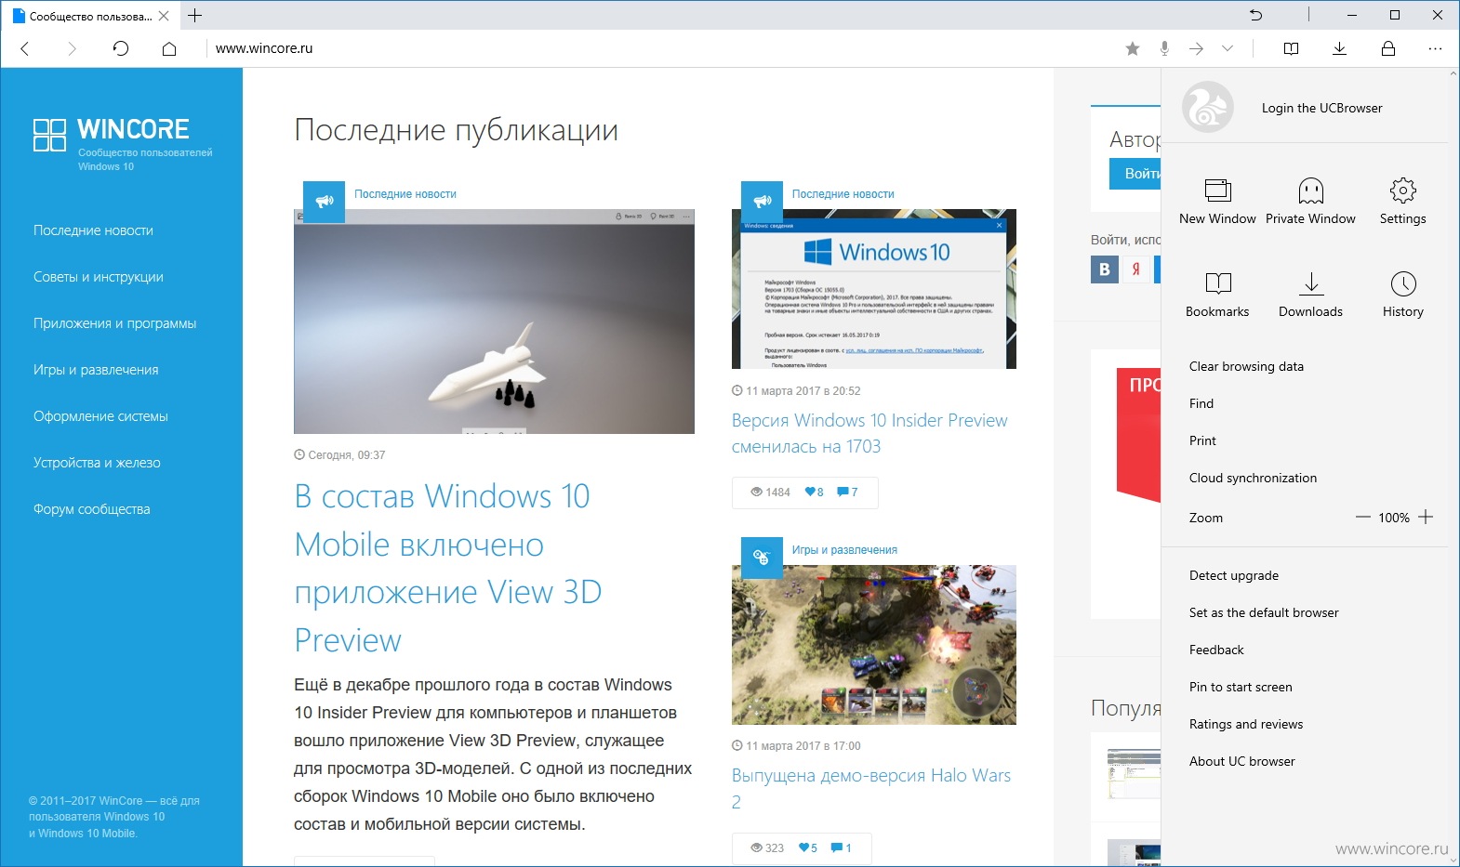
Task: Open bookmarks book icon in toolbar
Action: [x=1291, y=48]
